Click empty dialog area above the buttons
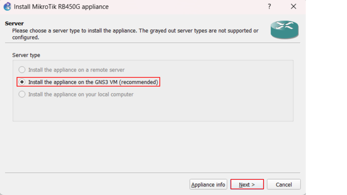 pyautogui.click(x=152, y=149)
